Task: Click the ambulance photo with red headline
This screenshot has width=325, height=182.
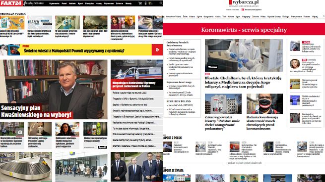Action: tap(136, 75)
